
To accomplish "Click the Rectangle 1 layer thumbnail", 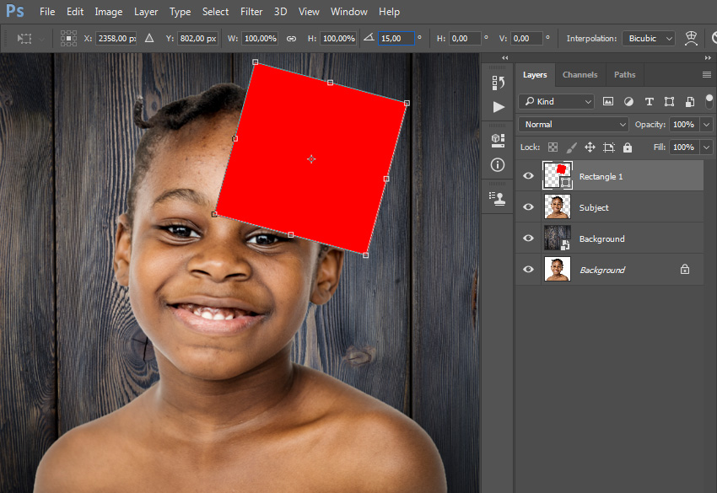I will [x=557, y=175].
